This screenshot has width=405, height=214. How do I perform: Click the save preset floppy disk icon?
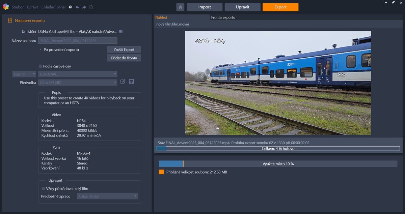pos(131,82)
